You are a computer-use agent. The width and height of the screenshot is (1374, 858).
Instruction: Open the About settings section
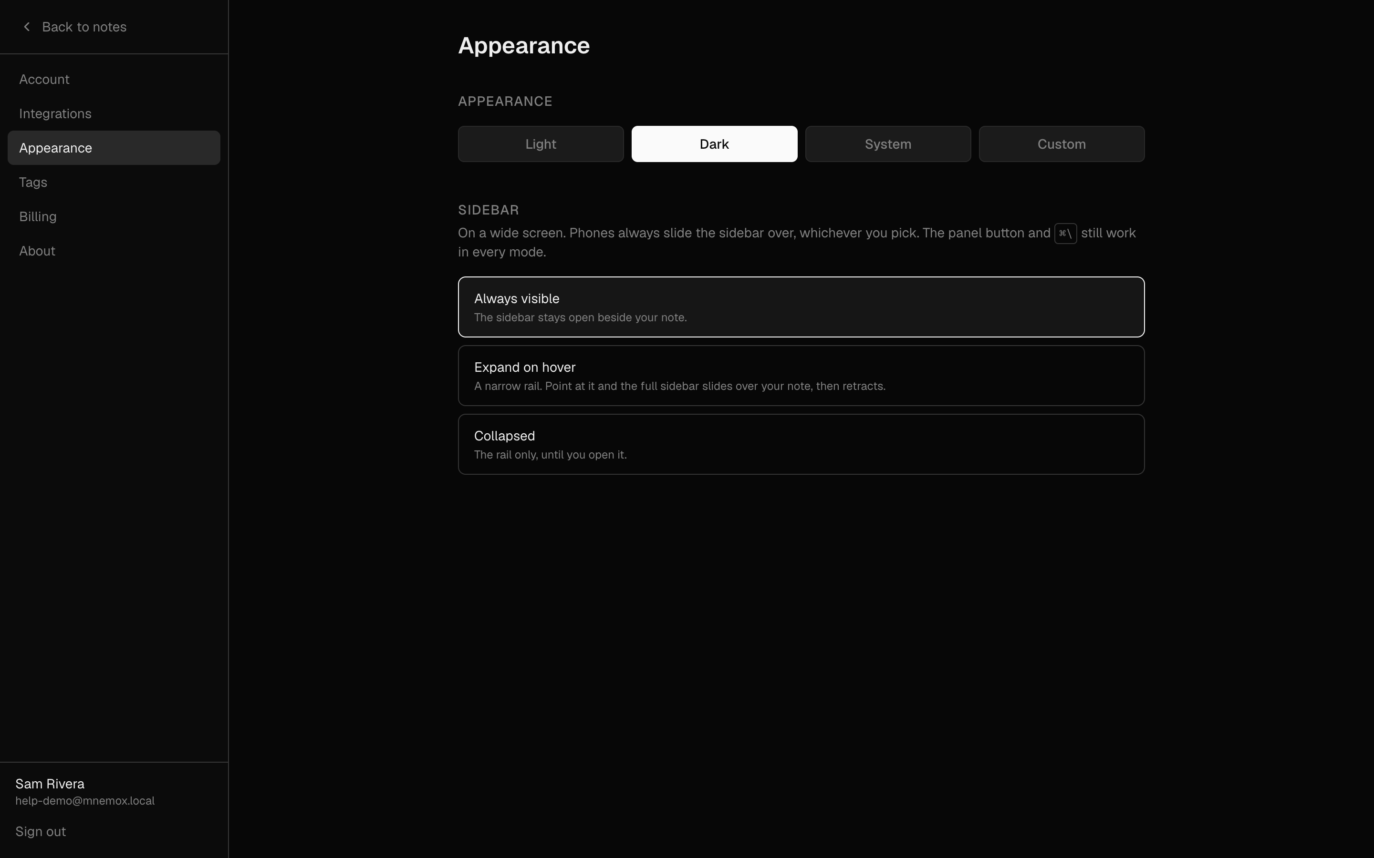(114, 251)
